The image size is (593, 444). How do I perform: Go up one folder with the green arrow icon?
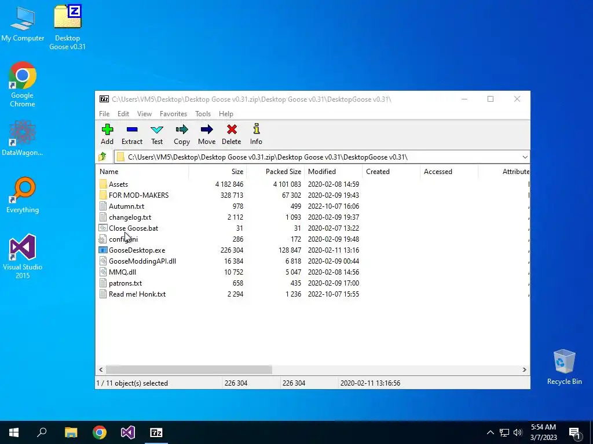(x=103, y=157)
